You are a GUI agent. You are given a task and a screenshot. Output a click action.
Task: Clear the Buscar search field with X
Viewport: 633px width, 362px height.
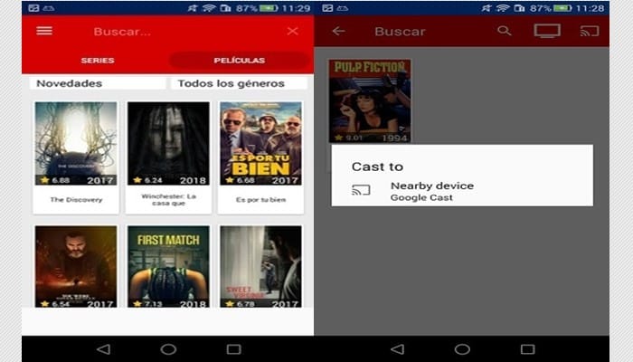pos(293,31)
